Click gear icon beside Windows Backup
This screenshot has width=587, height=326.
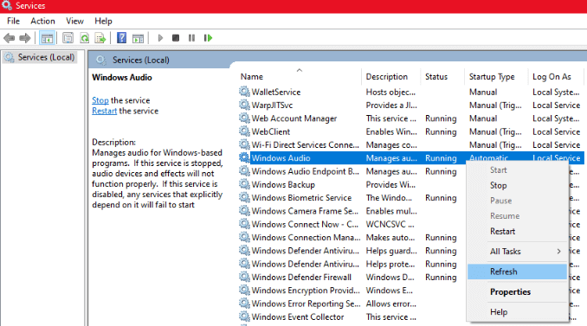click(244, 184)
